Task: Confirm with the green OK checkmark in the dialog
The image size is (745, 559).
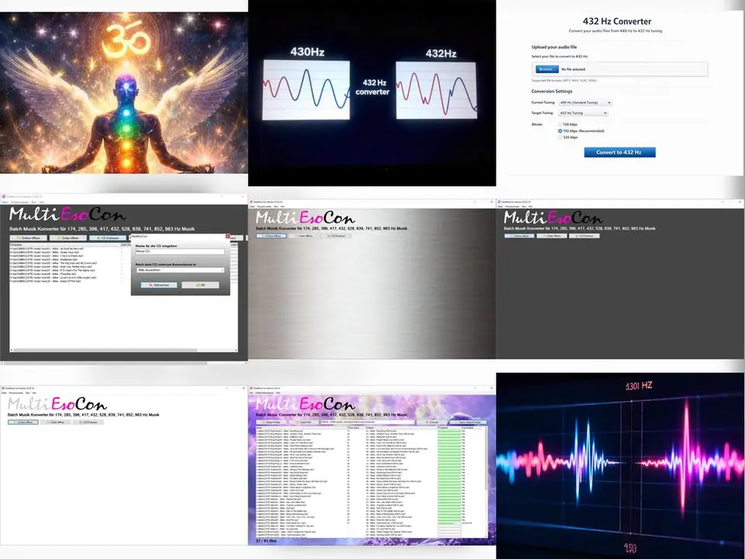Action: coord(199,285)
